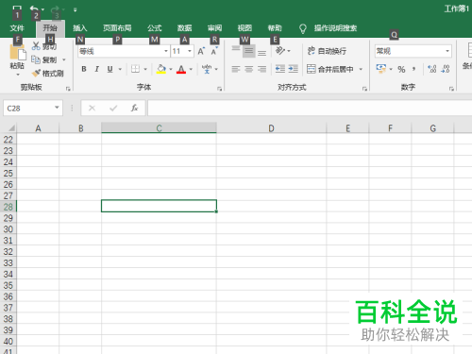Switch to the 视图 (View) tab
472x354 pixels.
[x=244, y=28]
